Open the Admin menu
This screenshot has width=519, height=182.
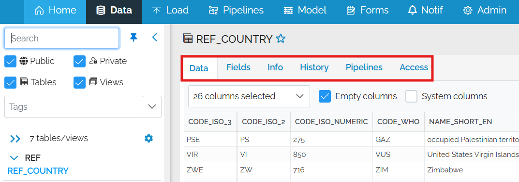click(485, 10)
